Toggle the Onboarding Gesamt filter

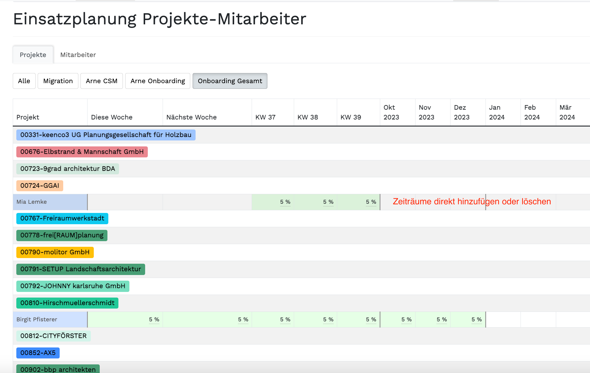tap(230, 81)
